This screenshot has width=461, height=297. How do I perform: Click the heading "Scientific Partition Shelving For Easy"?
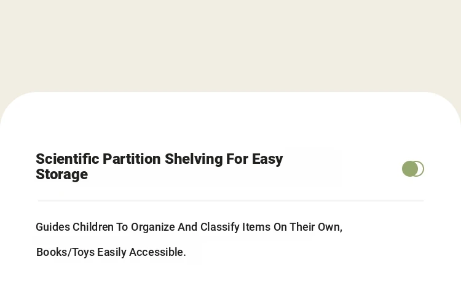tap(159, 160)
